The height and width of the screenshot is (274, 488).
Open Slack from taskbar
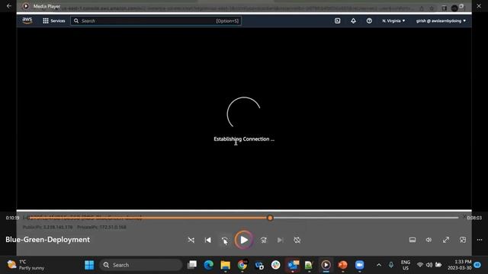tap(276, 265)
